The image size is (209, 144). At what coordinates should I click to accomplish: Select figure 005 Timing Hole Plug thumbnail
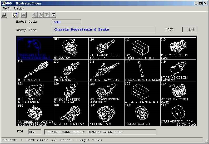(x=35, y=48)
